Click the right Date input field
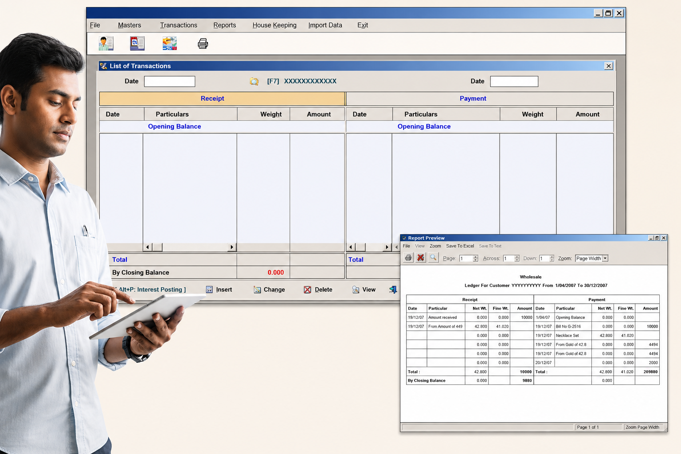Image resolution: width=681 pixels, height=454 pixels. (x=514, y=82)
